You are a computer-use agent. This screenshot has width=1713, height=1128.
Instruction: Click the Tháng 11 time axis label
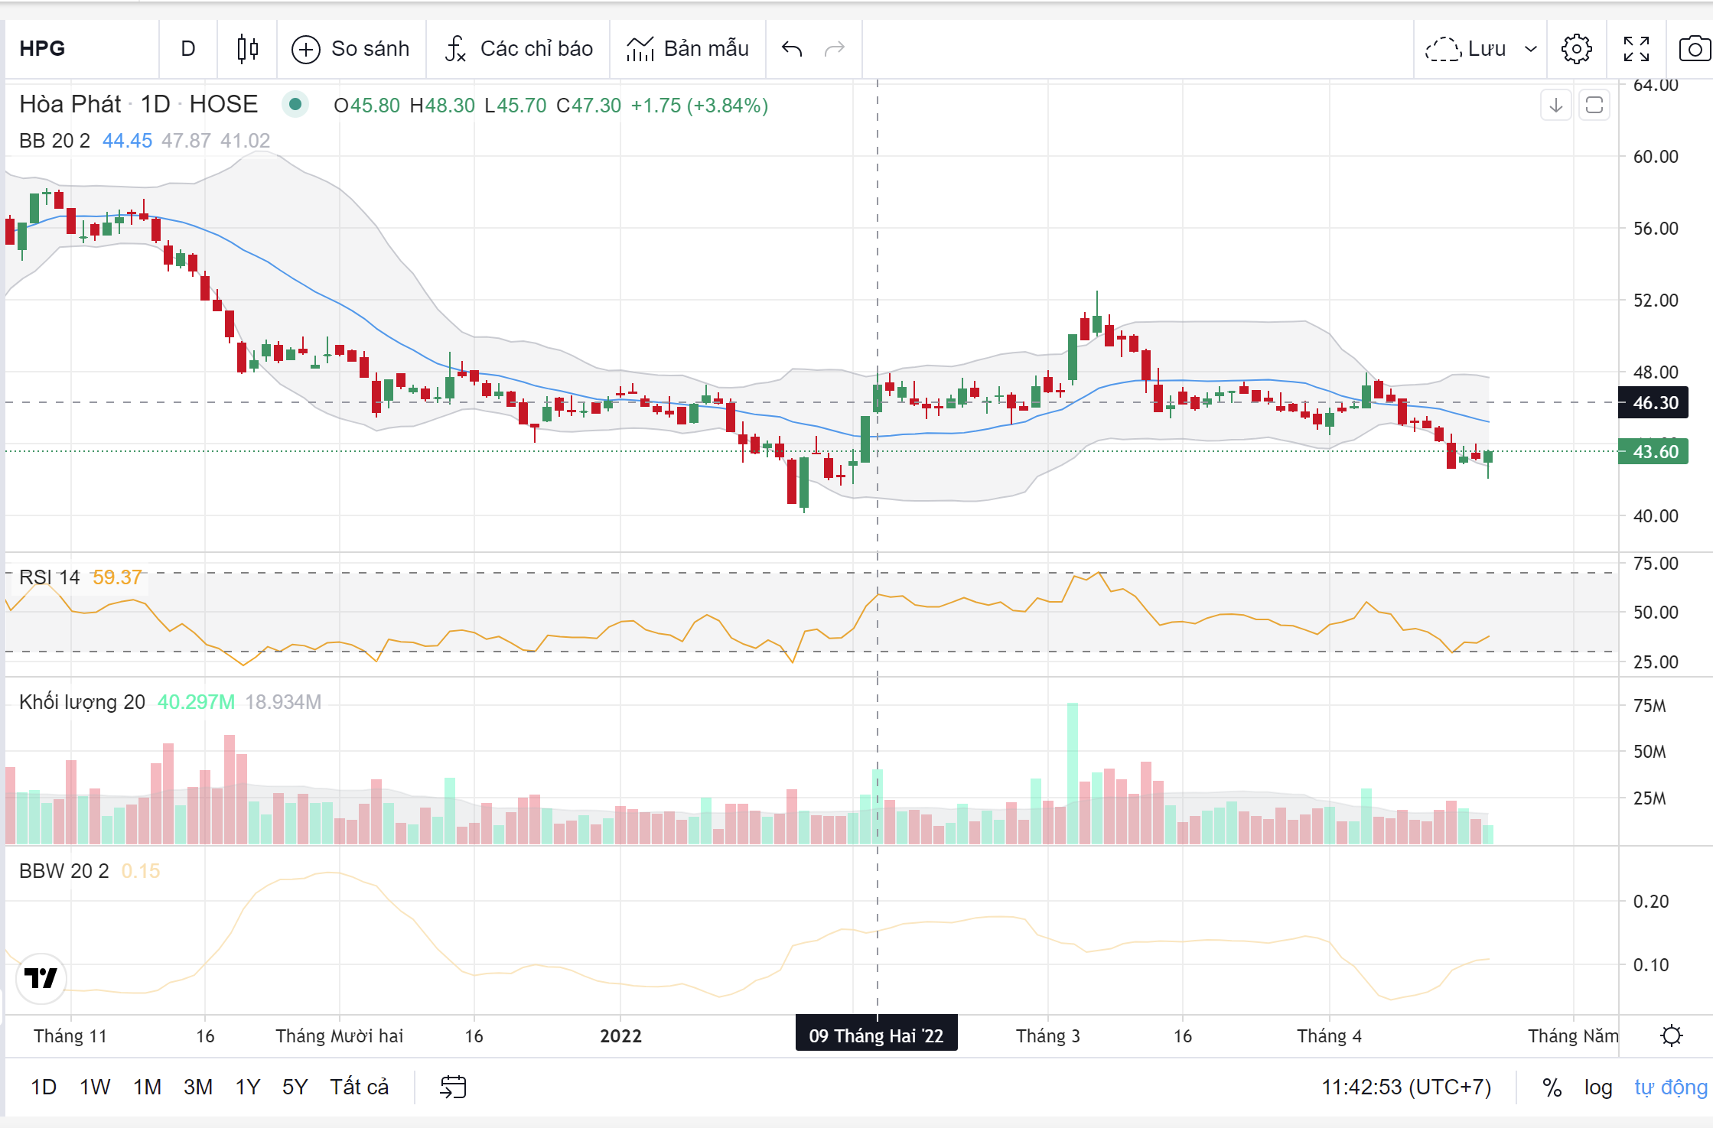(70, 1036)
